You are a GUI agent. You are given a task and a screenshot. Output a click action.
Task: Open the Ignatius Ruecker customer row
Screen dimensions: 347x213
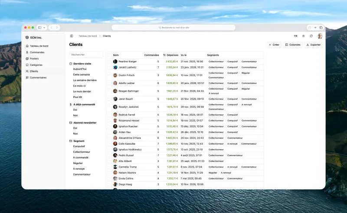click(185, 126)
